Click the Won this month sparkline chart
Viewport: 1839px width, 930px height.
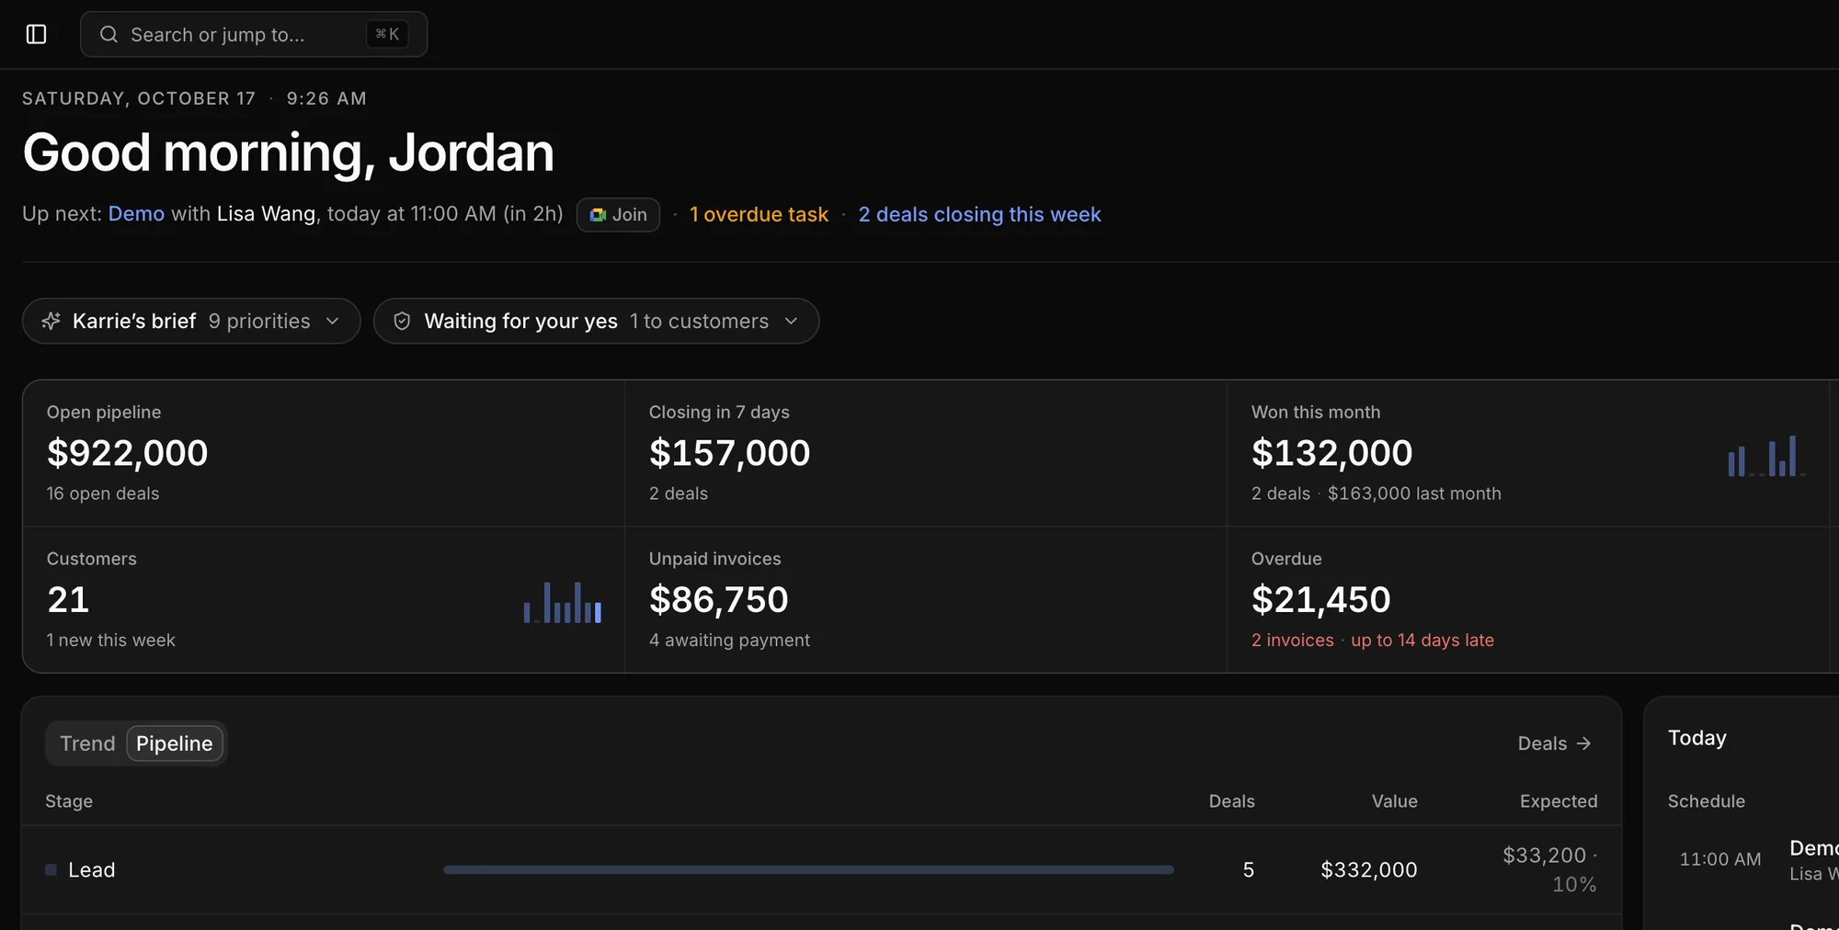tap(1766, 456)
